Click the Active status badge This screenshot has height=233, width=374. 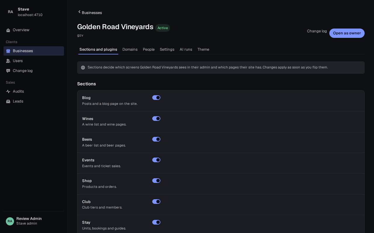(163, 28)
